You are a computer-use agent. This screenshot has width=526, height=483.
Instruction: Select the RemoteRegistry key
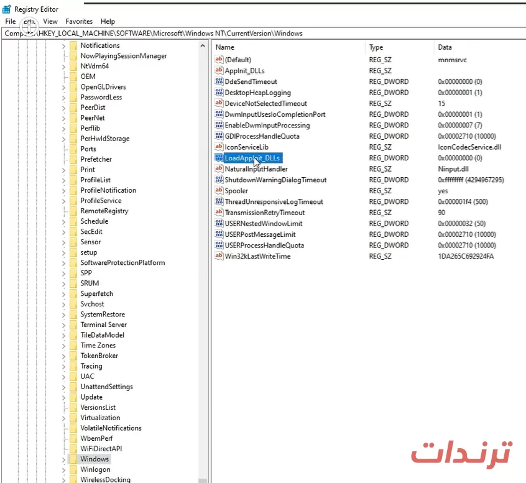tap(104, 211)
